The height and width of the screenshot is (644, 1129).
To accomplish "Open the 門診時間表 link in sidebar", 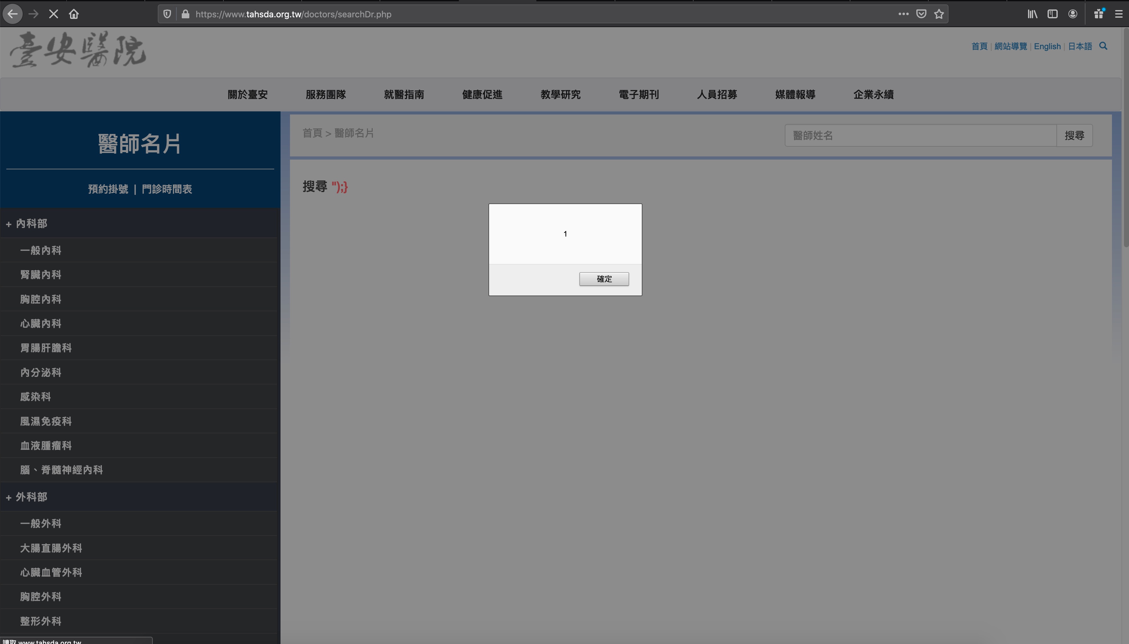I will click(x=167, y=189).
